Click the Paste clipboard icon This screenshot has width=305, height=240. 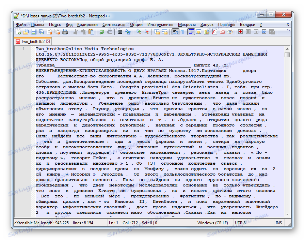[91, 32]
